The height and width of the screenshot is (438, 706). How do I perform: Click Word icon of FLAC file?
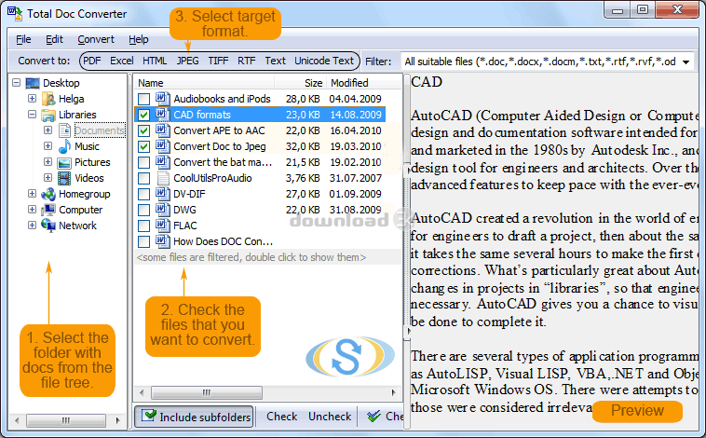point(163,226)
